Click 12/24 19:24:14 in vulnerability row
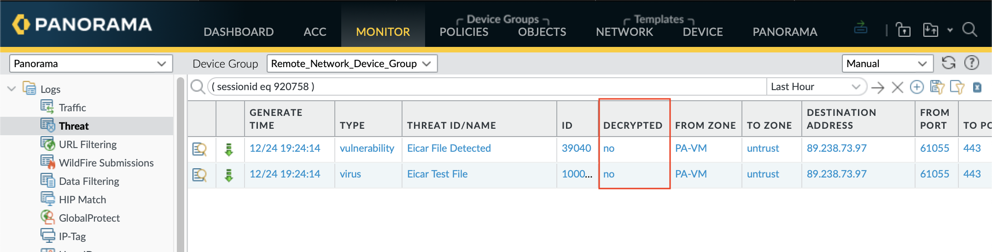Viewport: 992px width, 252px height. coord(285,148)
